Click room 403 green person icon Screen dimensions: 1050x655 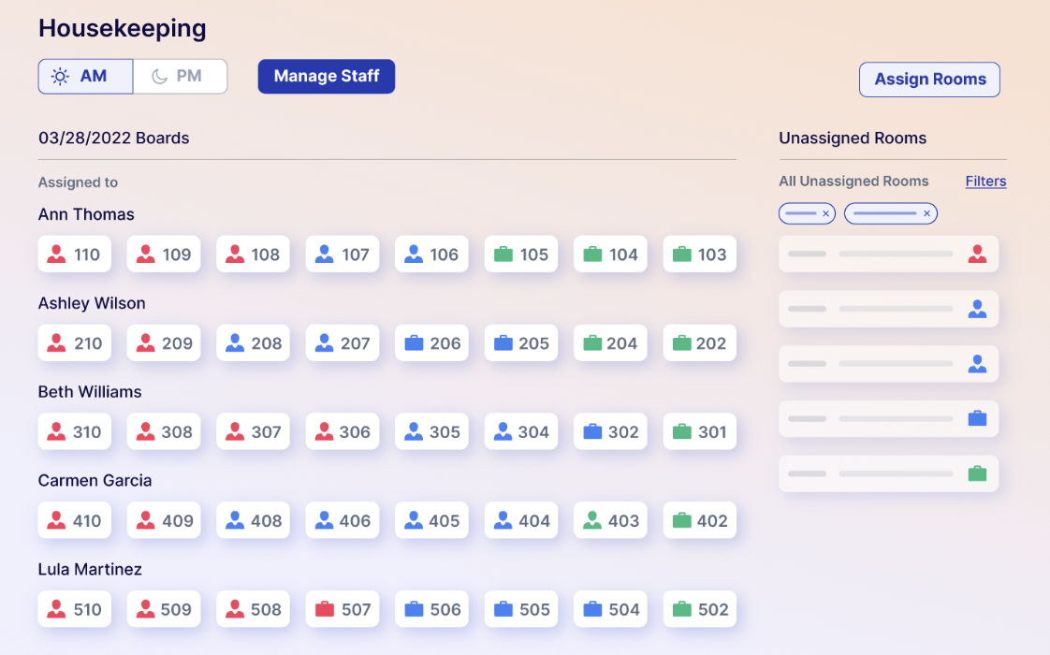coord(592,520)
